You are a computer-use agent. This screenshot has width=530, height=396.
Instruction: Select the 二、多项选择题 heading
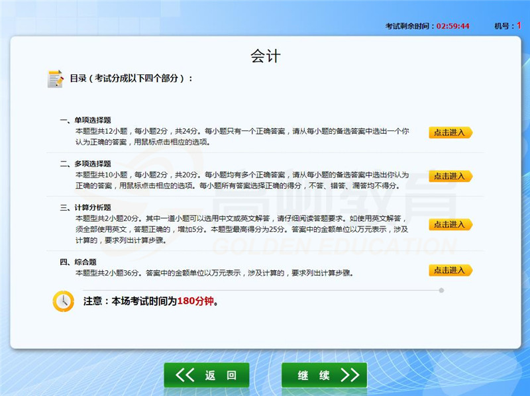pos(85,164)
